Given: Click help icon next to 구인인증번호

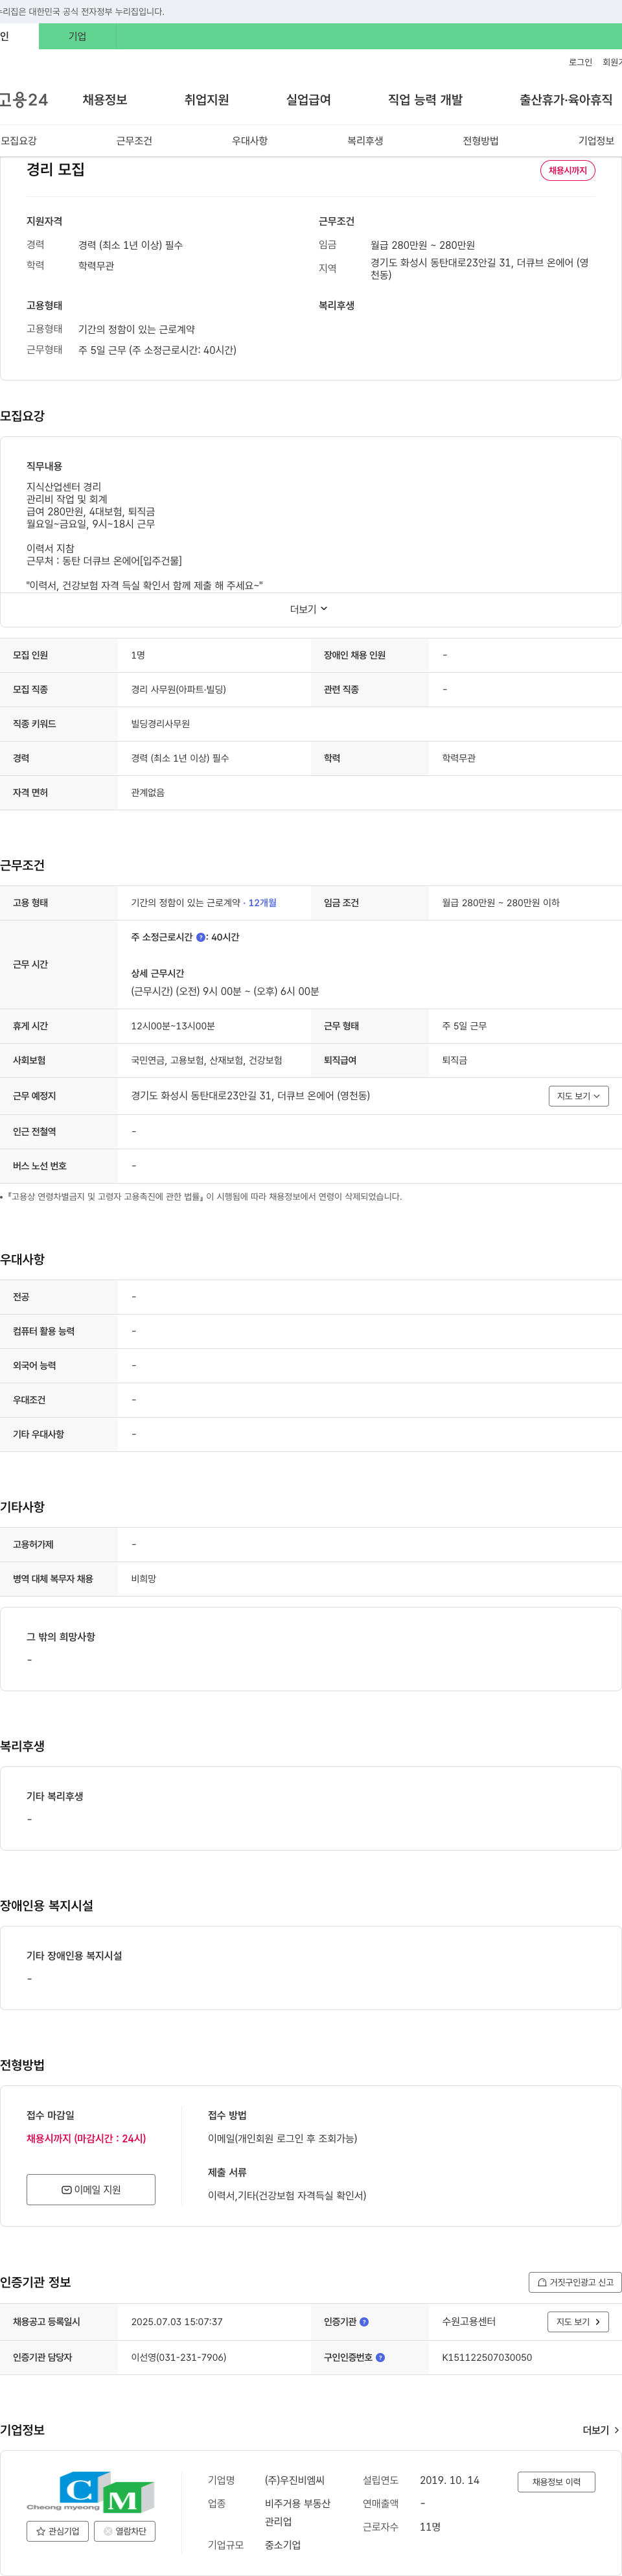Looking at the screenshot, I should (380, 2358).
